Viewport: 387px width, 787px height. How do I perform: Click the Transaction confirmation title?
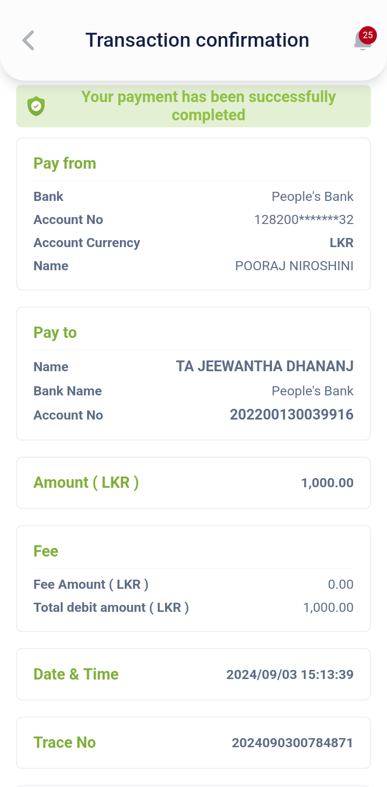point(197,40)
